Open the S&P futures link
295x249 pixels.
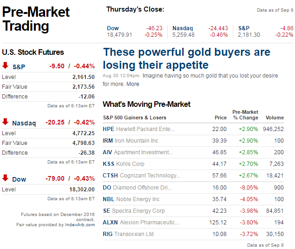(x=19, y=67)
